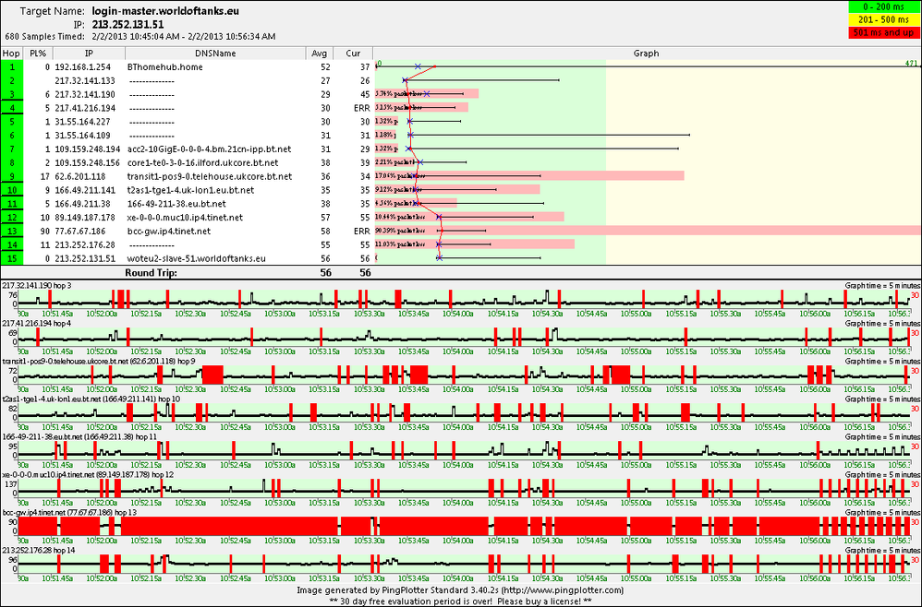Click the Avg column header
This screenshot has height=607, width=922.
click(x=320, y=54)
